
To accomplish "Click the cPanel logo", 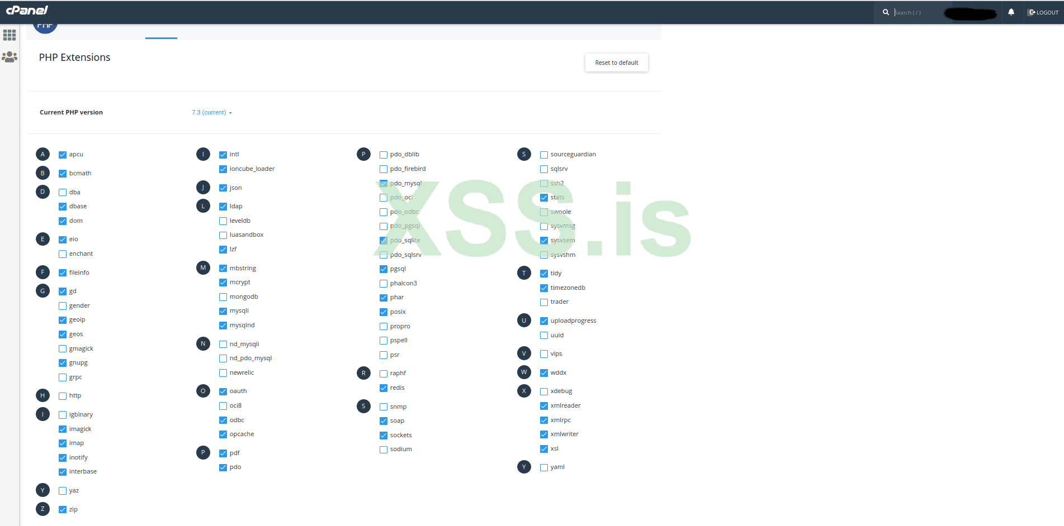I will tap(27, 11).
